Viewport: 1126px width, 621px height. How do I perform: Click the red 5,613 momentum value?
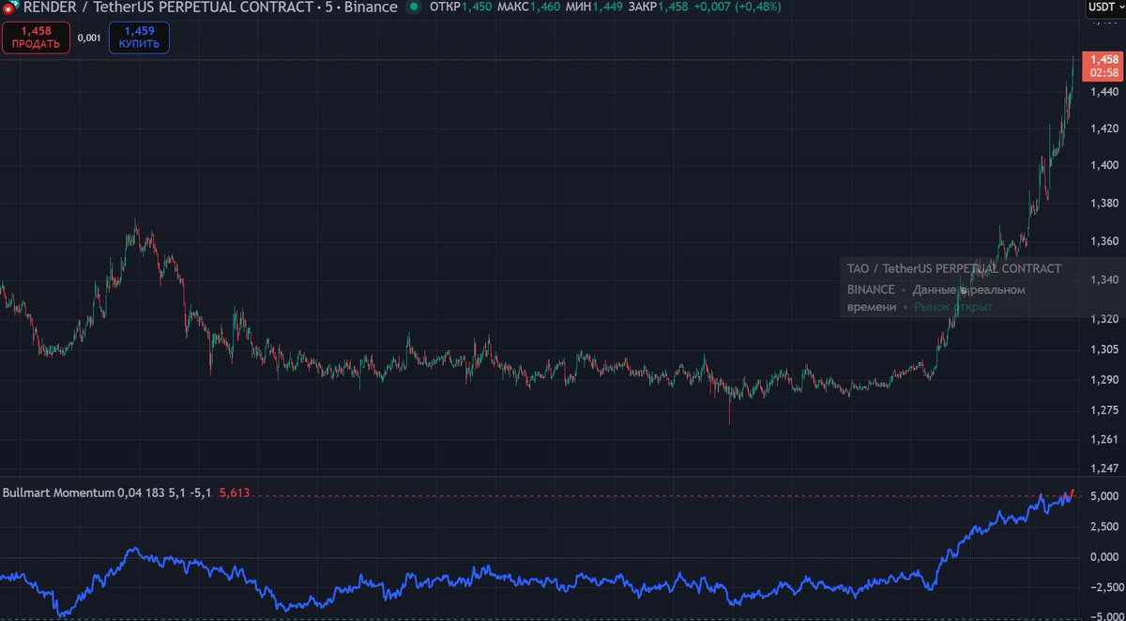click(234, 492)
